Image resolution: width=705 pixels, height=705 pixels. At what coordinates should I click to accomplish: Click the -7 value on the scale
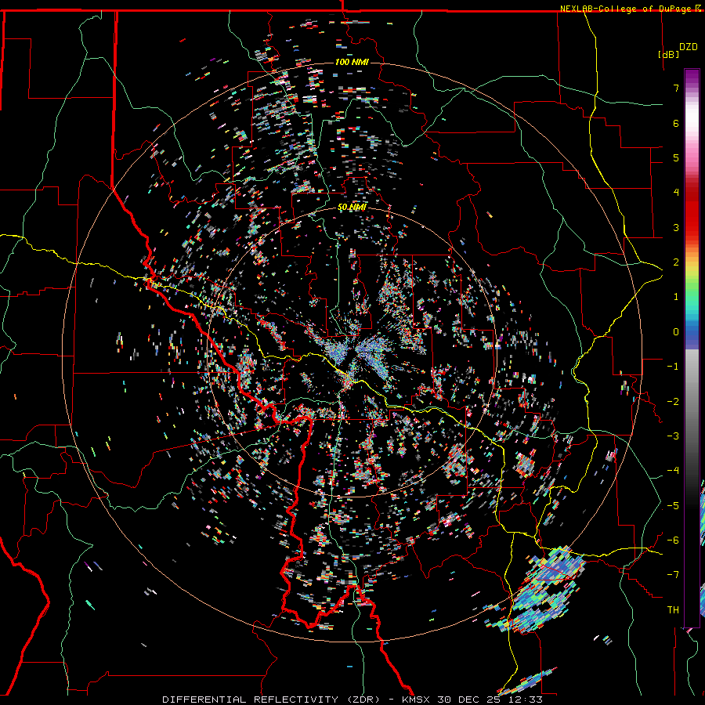[673, 575]
